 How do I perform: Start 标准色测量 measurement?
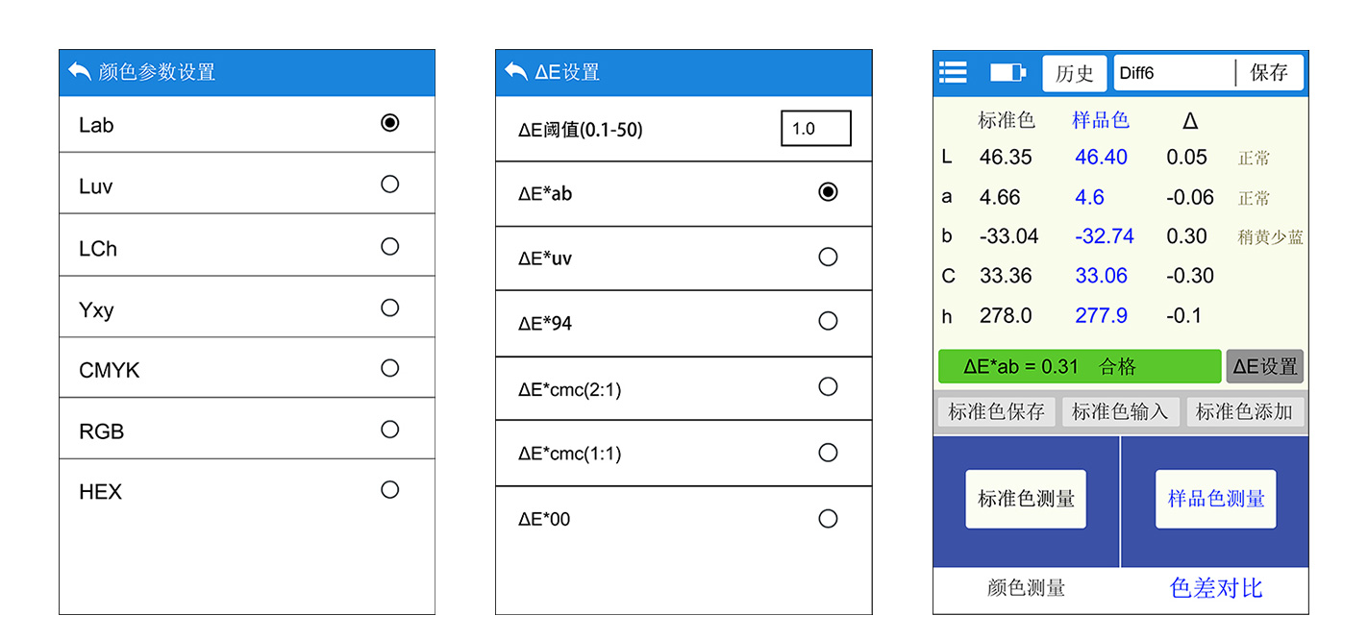(1026, 499)
